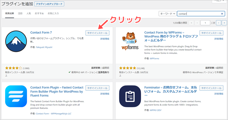Expand the ヘルプ help panel

219,1
